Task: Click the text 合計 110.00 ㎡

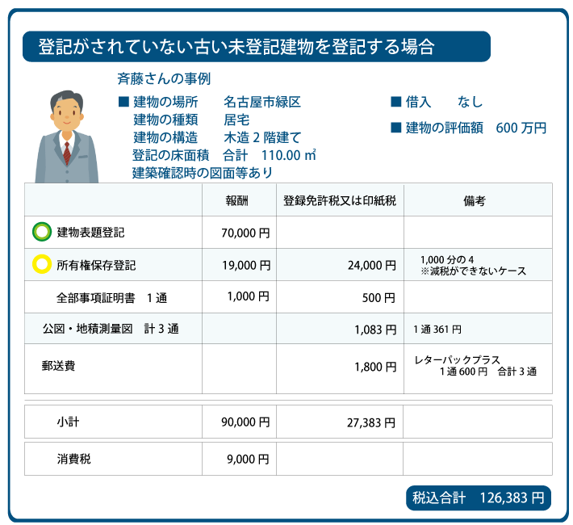Action: pos(270,155)
